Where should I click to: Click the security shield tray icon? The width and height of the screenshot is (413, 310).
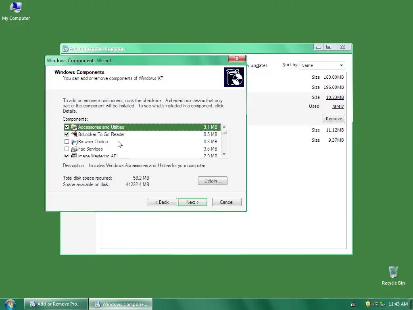pyautogui.click(x=368, y=304)
